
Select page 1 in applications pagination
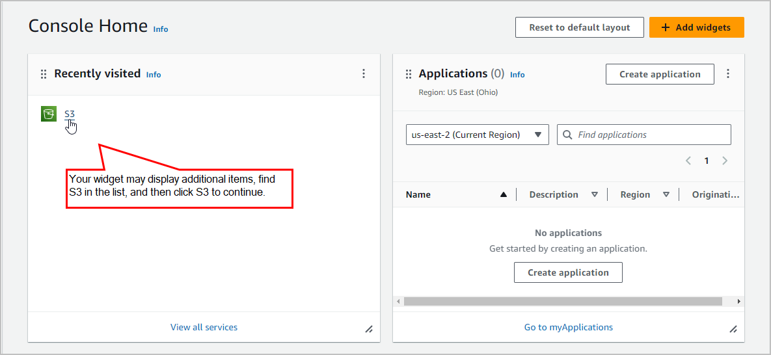pos(707,161)
